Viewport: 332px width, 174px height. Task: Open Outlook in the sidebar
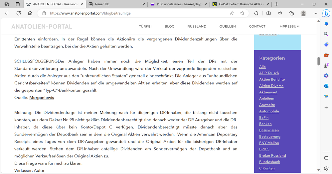[x=326, y=86]
